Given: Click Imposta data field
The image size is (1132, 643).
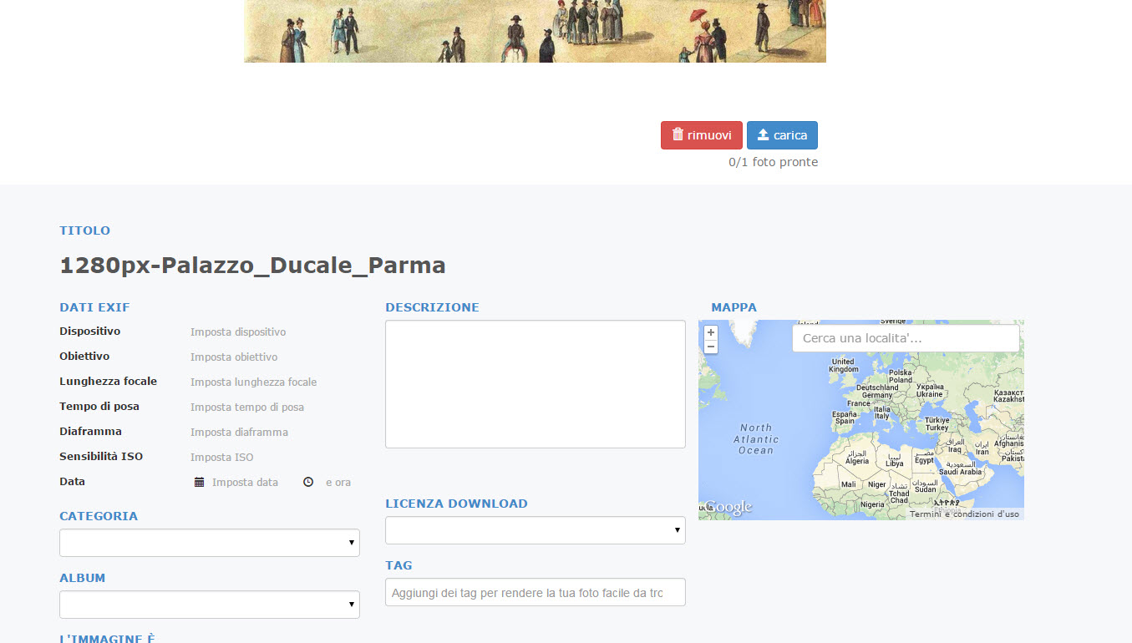Looking at the screenshot, I should pos(245,483).
